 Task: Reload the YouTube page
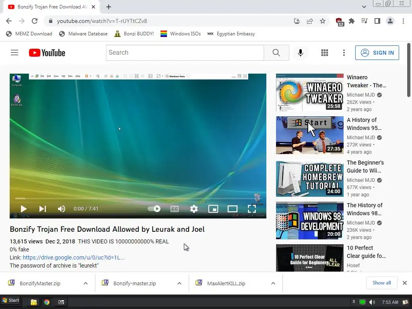(x=35, y=21)
